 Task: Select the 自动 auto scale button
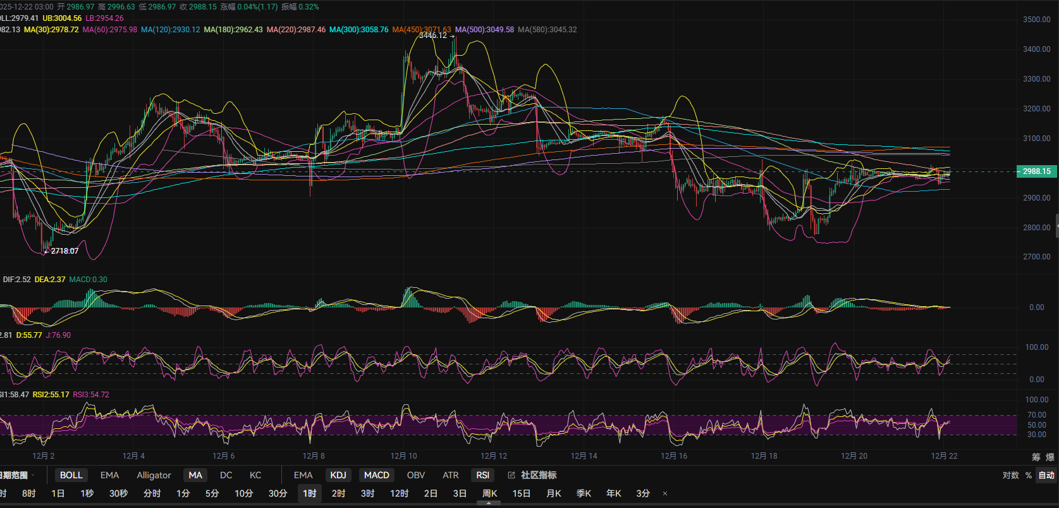[1046, 475]
